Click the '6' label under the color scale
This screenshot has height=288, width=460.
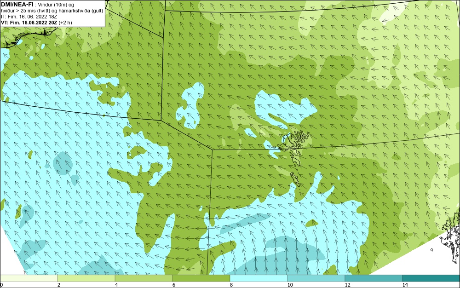(174, 285)
